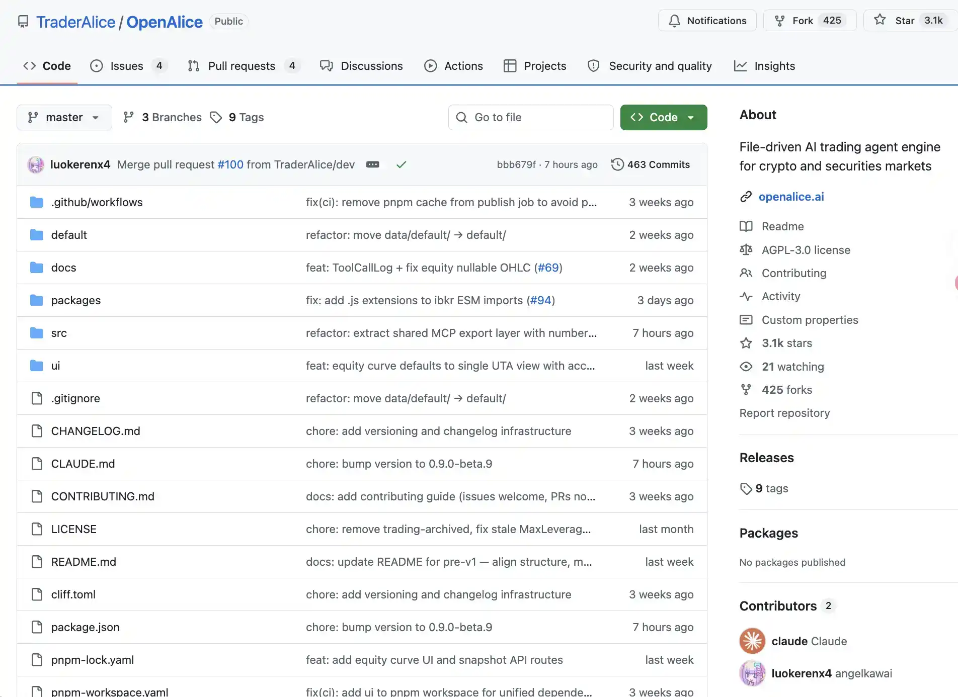This screenshot has width=958, height=697.
Task: Click luokerenx4 avatar in commit header
Action: [36, 164]
